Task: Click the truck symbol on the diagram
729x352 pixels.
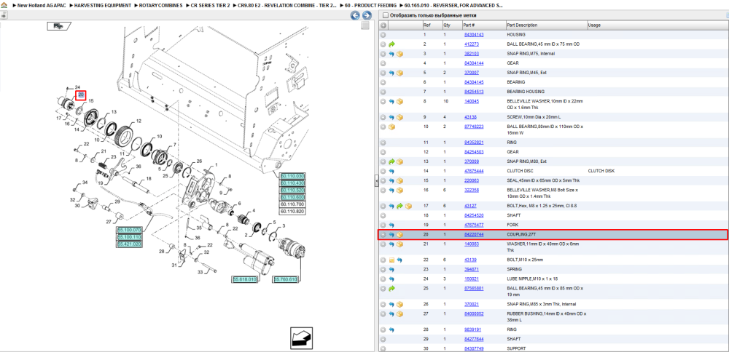Action: click(59, 26)
